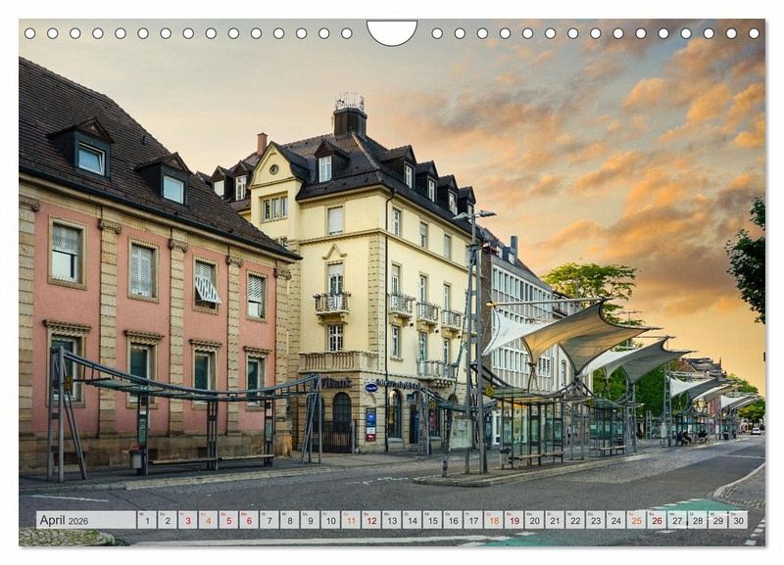Select red date 18 in the calendar strip
Image resolution: width=784 pixels, height=565 pixels.
point(494,520)
